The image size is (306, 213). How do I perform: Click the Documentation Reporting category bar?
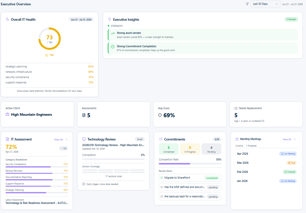[37, 180]
